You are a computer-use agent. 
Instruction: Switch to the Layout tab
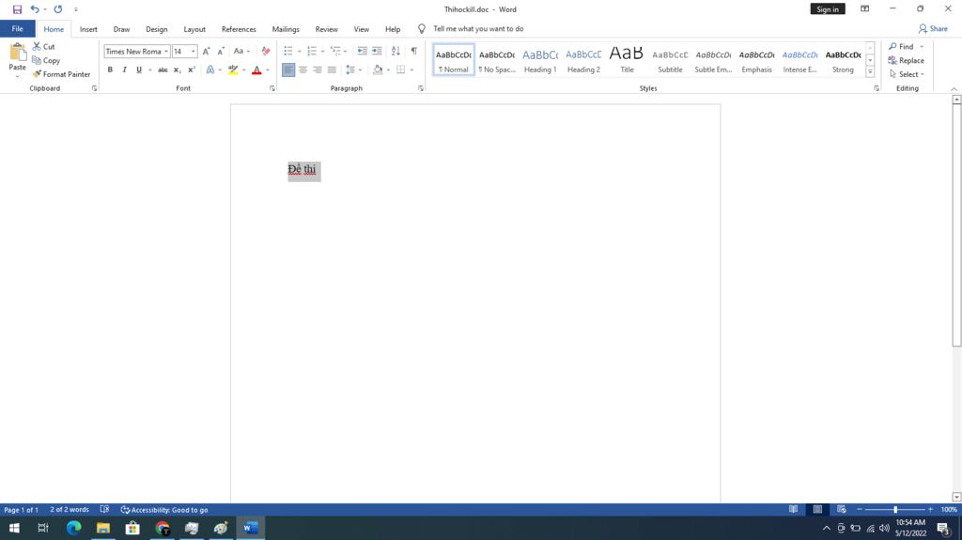tap(194, 29)
